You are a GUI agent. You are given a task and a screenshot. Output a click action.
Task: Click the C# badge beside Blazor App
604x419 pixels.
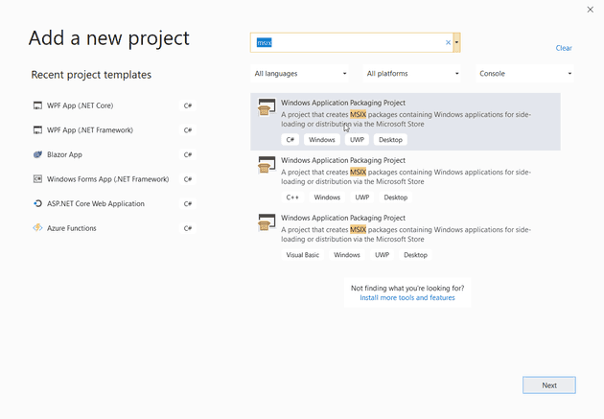(188, 154)
